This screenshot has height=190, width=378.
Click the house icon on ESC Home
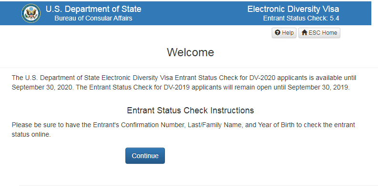[x=304, y=32]
